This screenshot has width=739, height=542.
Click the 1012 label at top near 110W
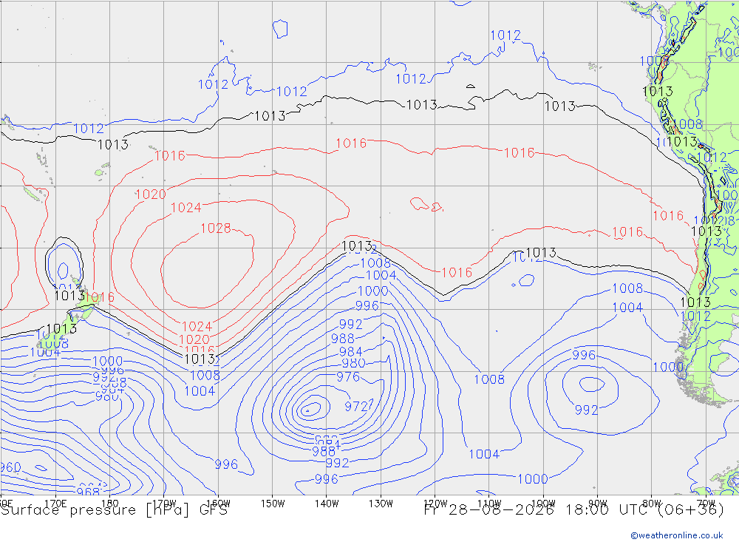[x=505, y=35]
